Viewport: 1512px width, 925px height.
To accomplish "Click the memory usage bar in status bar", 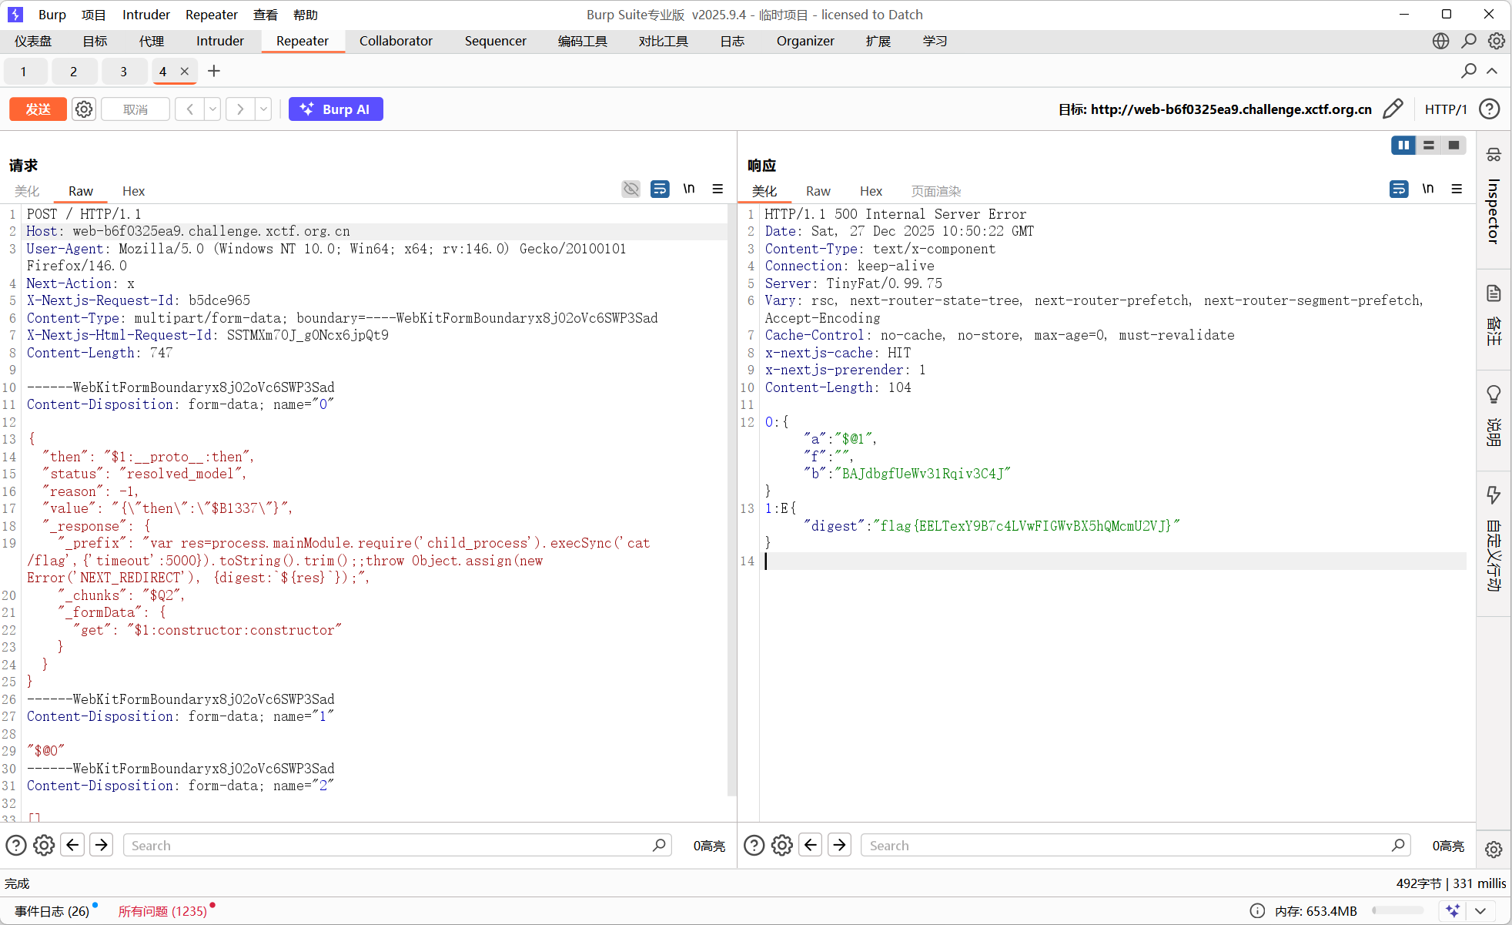I will point(1397,910).
